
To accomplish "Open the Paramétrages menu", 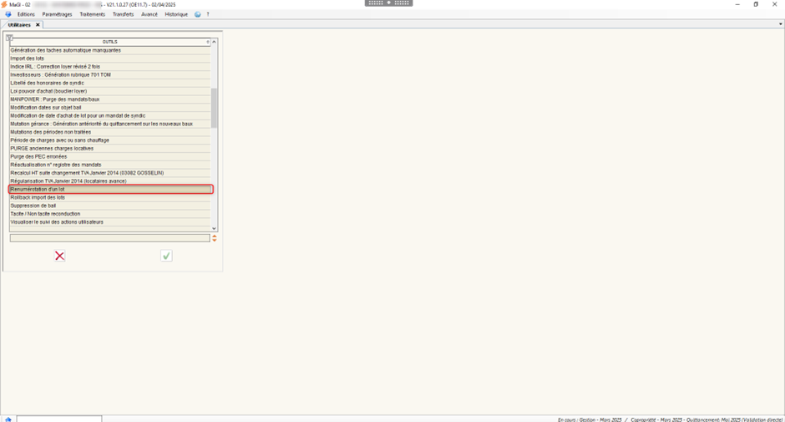I will point(57,14).
